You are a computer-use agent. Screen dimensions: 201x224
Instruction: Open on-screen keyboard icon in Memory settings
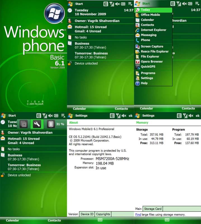[x=167, y=220]
